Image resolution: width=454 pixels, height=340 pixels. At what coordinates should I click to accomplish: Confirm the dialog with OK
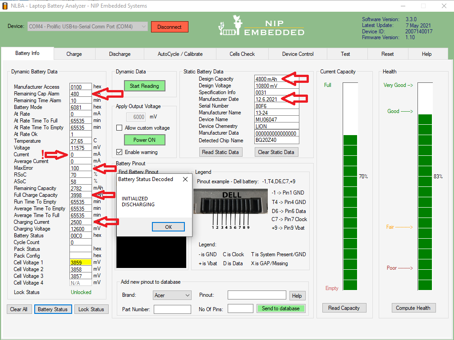click(168, 227)
